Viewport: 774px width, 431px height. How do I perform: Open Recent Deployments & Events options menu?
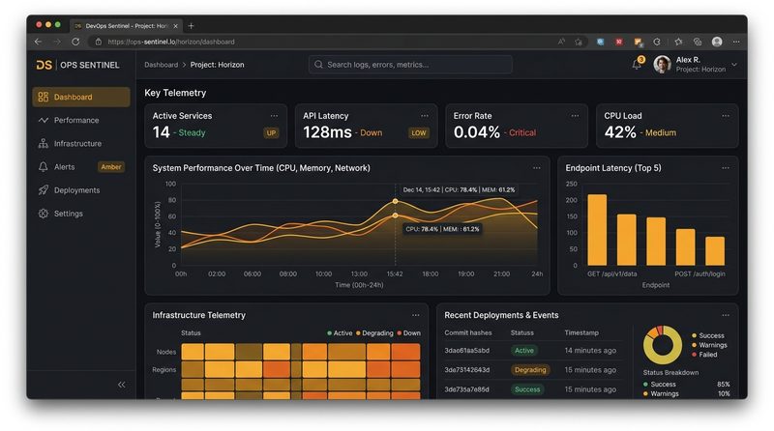[726, 315]
